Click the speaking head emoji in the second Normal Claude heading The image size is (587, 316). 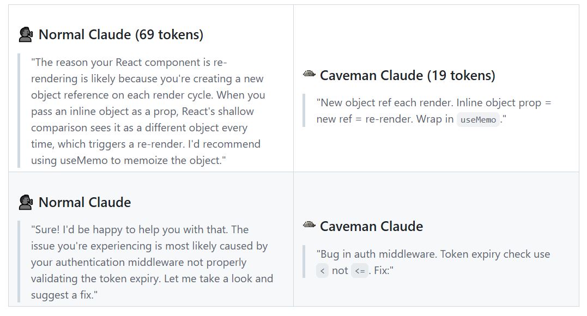[26, 202]
